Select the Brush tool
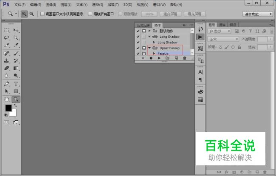The height and width of the screenshot is (176, 276). click(16, 53)
